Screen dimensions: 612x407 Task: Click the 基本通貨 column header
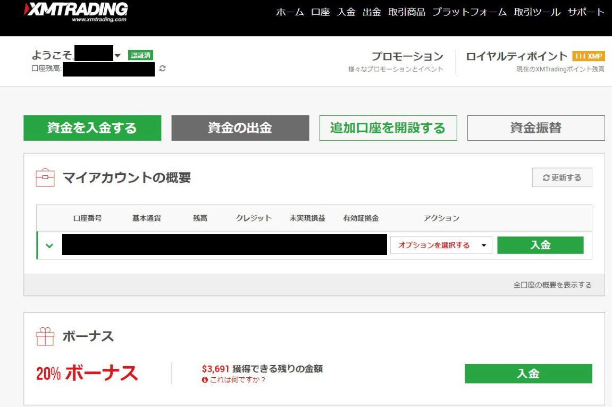(146, 218)
